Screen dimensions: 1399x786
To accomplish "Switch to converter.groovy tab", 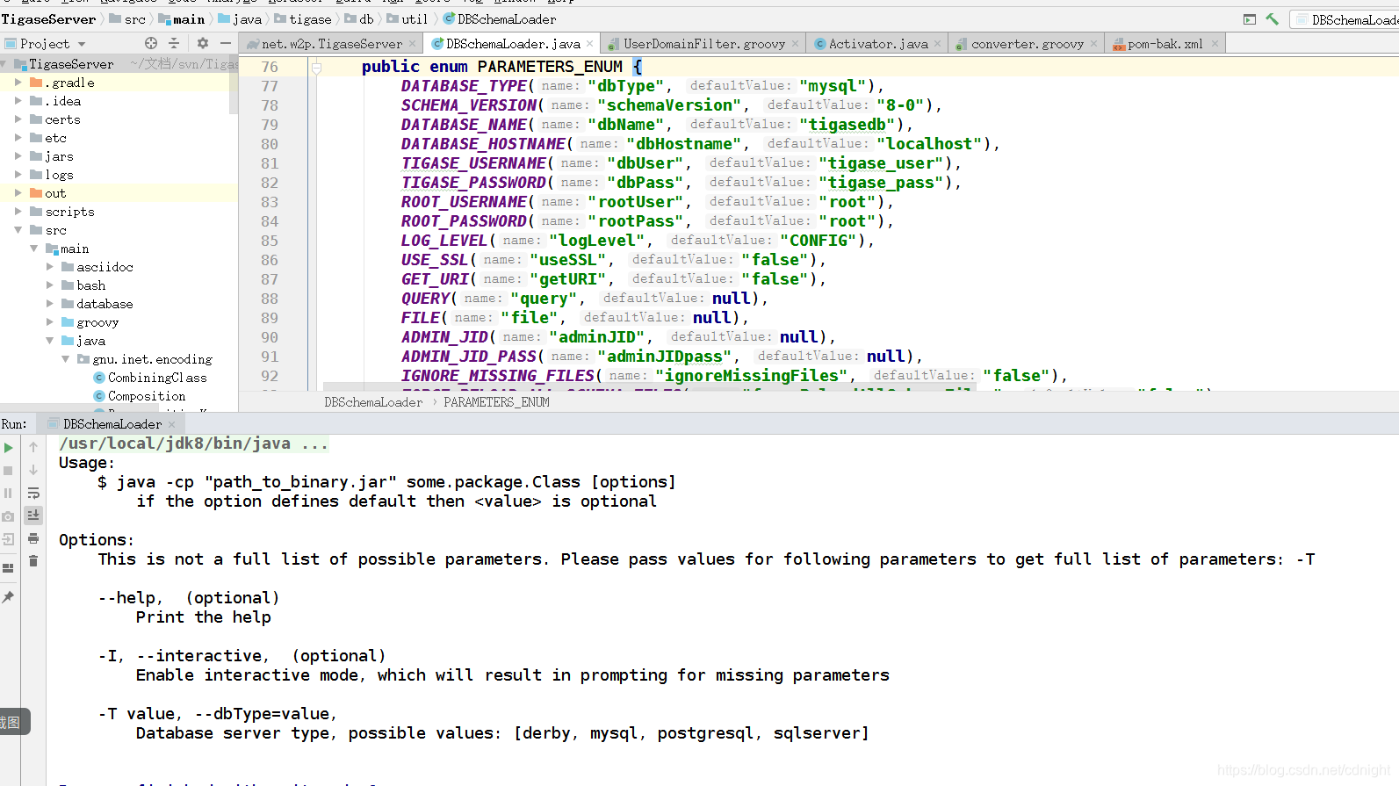I will tap(1028, 44).
